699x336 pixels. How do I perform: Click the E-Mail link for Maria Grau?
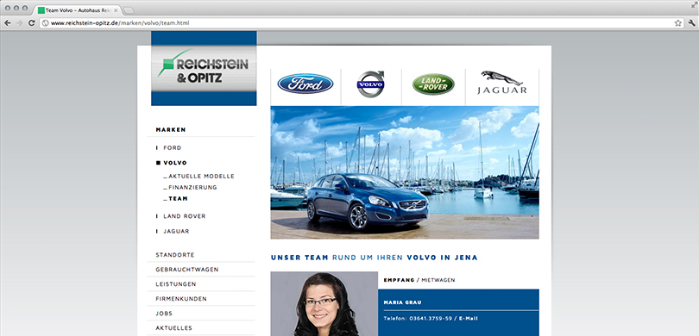[x=466, y=318]
